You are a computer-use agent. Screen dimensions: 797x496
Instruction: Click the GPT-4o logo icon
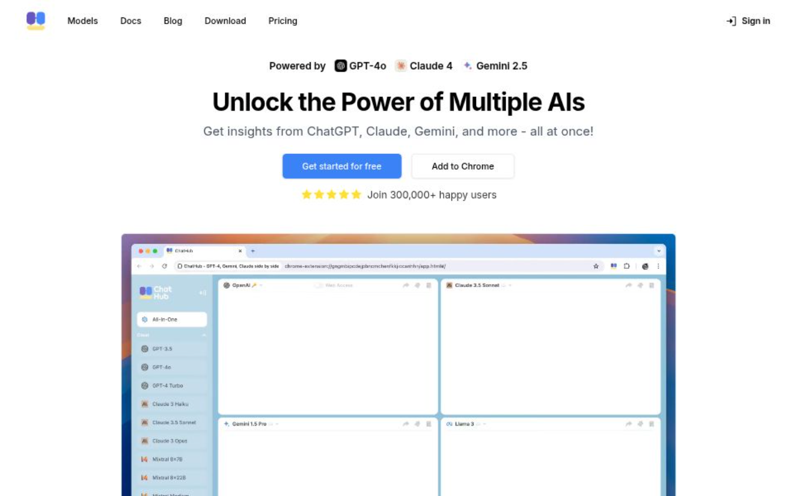[x=341, y=66]
